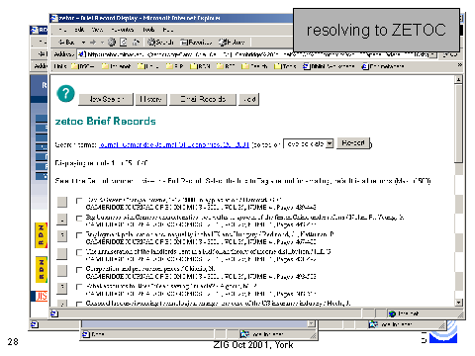Viewport: 475px width, 356px height.
Task: Click the browser Back arrow icon
Action: pyautogui.click(x=61, y=43)
